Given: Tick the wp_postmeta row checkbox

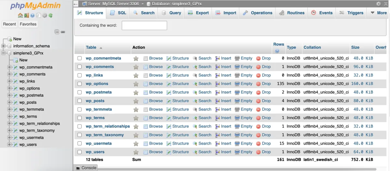Looking at the screenshot, I should click(80, 92).
